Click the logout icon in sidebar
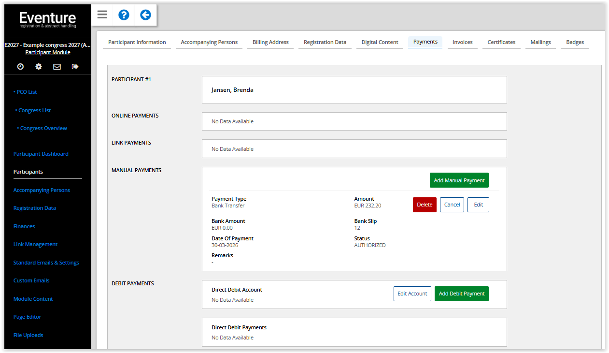 (75, 67)
